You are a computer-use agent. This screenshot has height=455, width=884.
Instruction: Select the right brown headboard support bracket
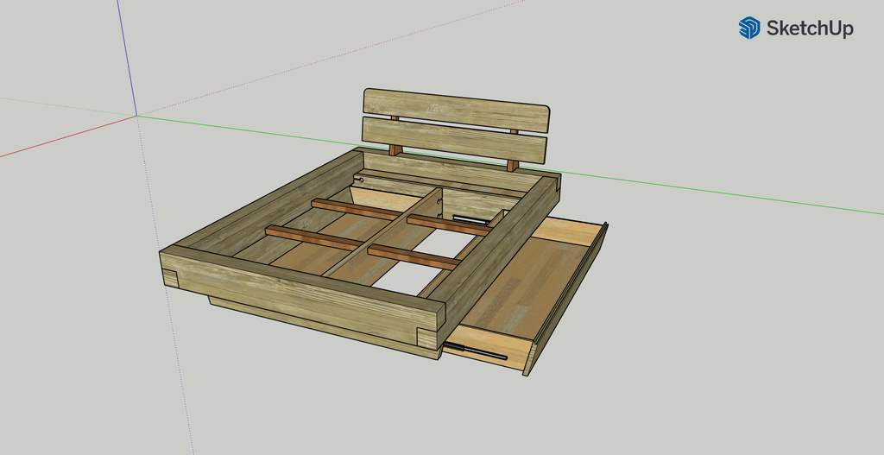pyautogui.click(x=513, y=166)
